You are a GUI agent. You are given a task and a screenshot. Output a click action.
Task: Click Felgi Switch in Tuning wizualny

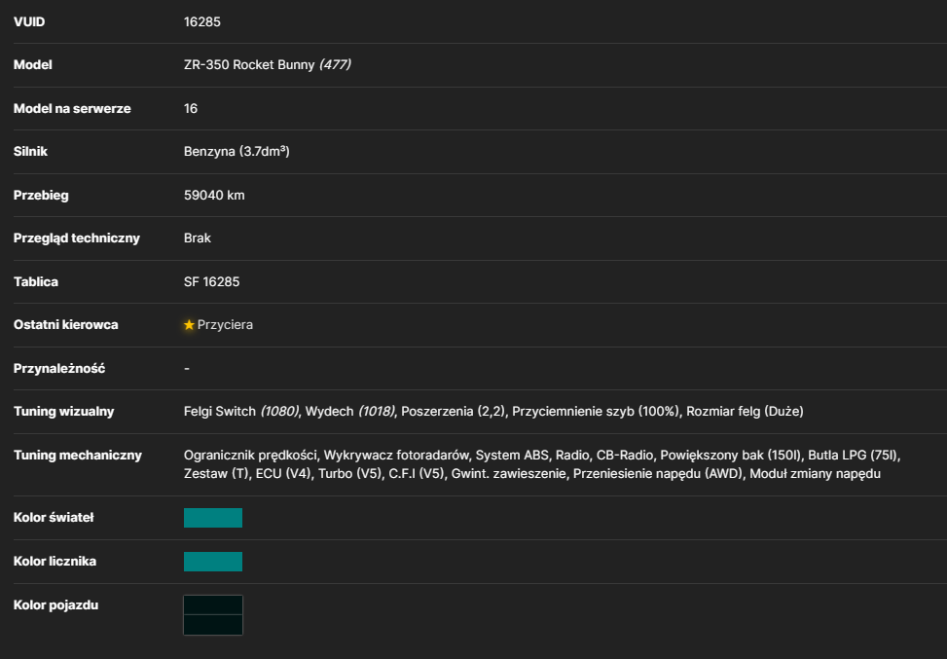pyautogui.click(x=220, y=412)
